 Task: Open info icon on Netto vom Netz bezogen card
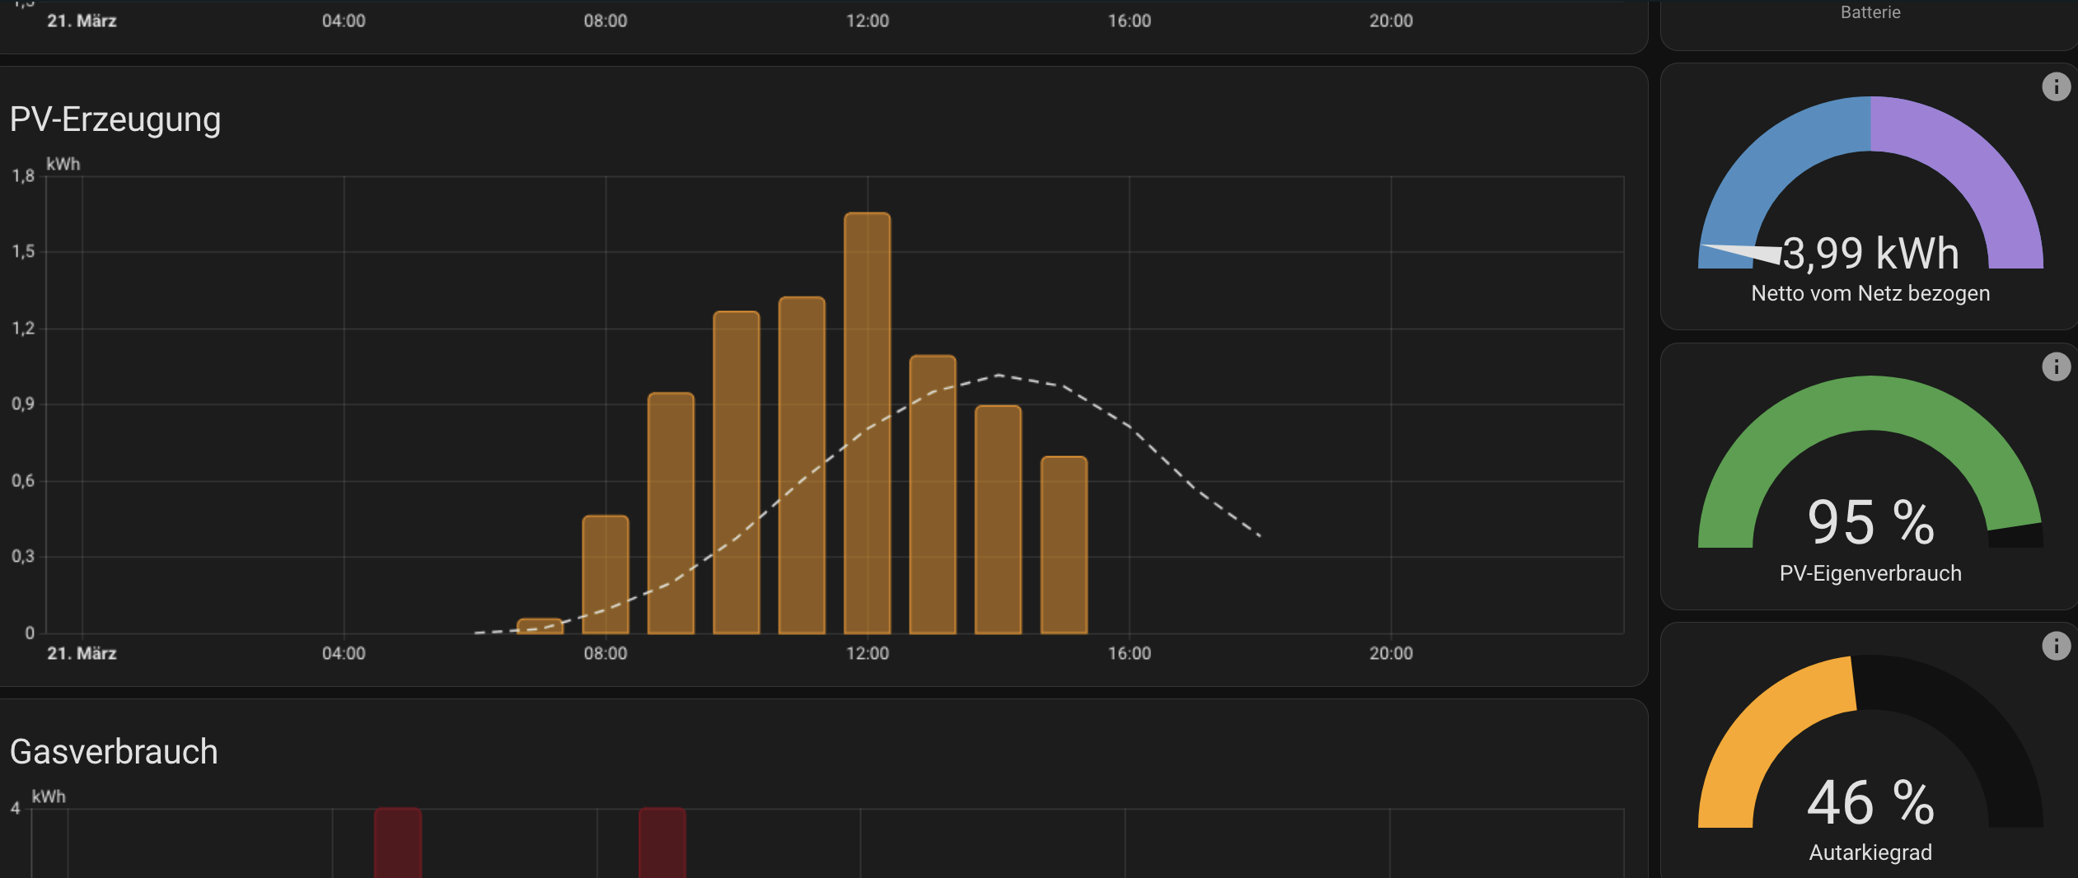point(2056,86)
